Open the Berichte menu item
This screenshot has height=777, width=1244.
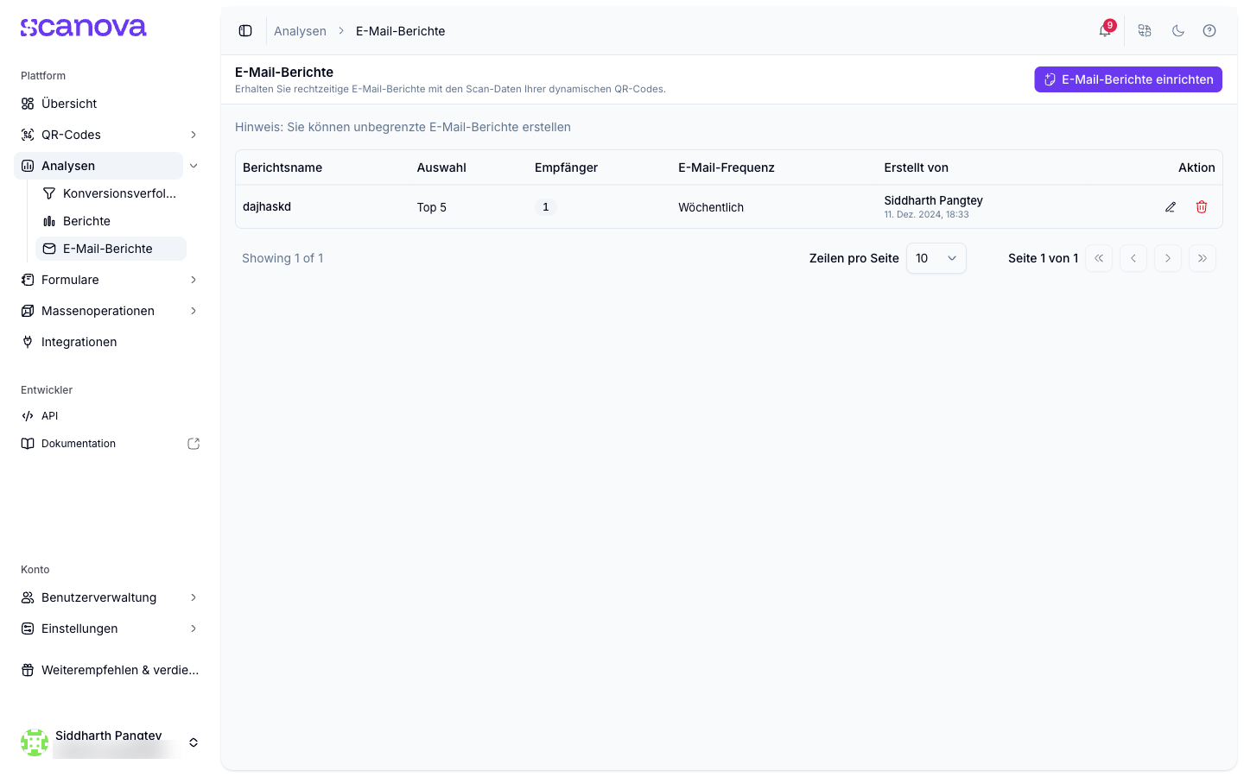tap(111, 221)
